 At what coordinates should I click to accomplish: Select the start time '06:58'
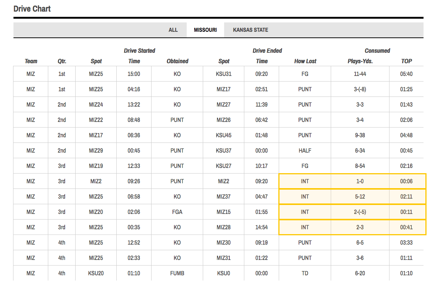(x=134, y=197)
